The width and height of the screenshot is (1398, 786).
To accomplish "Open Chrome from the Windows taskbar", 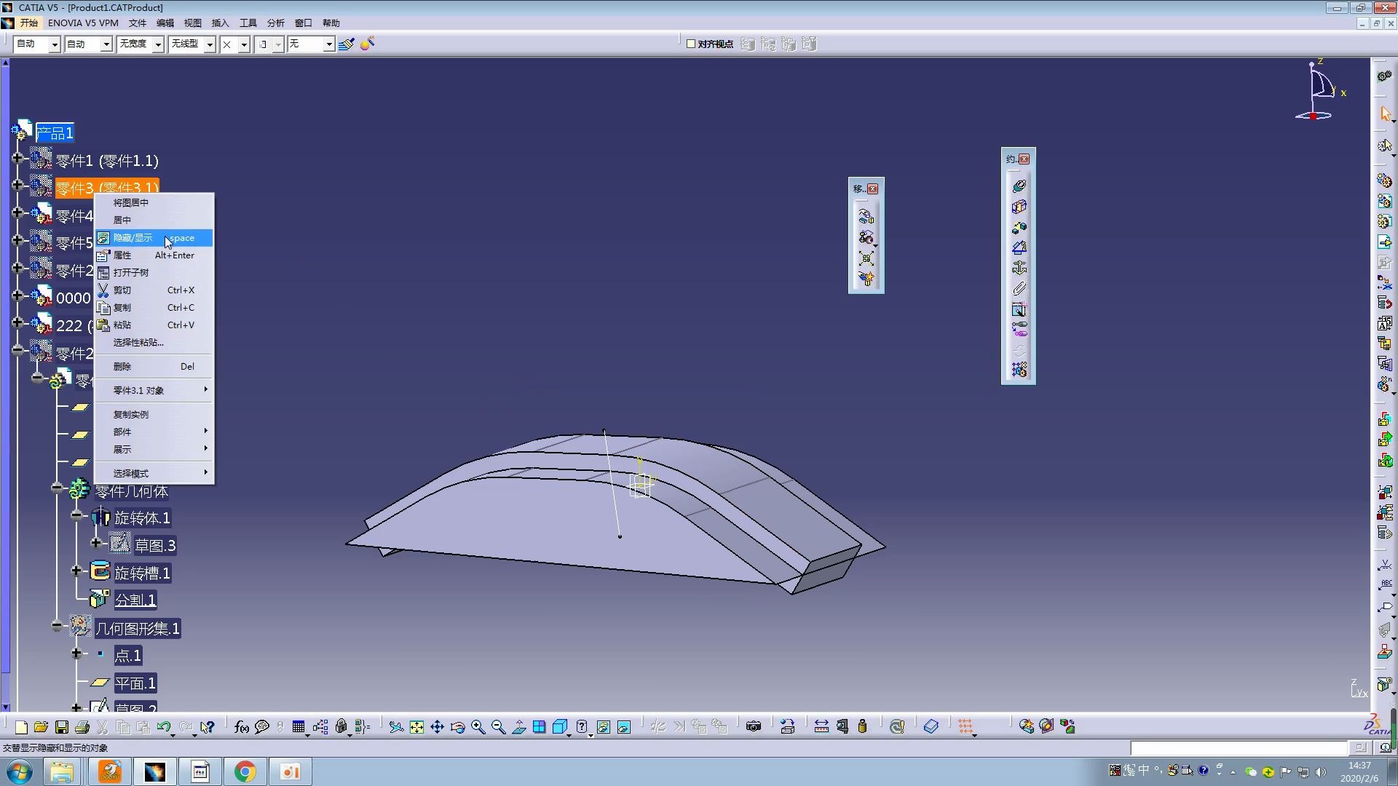I will point(245,771).
